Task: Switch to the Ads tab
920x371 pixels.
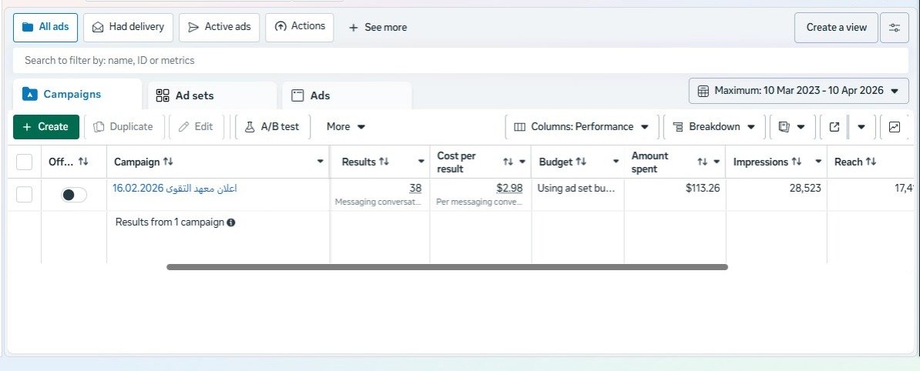Action: (x=347, y=95)
